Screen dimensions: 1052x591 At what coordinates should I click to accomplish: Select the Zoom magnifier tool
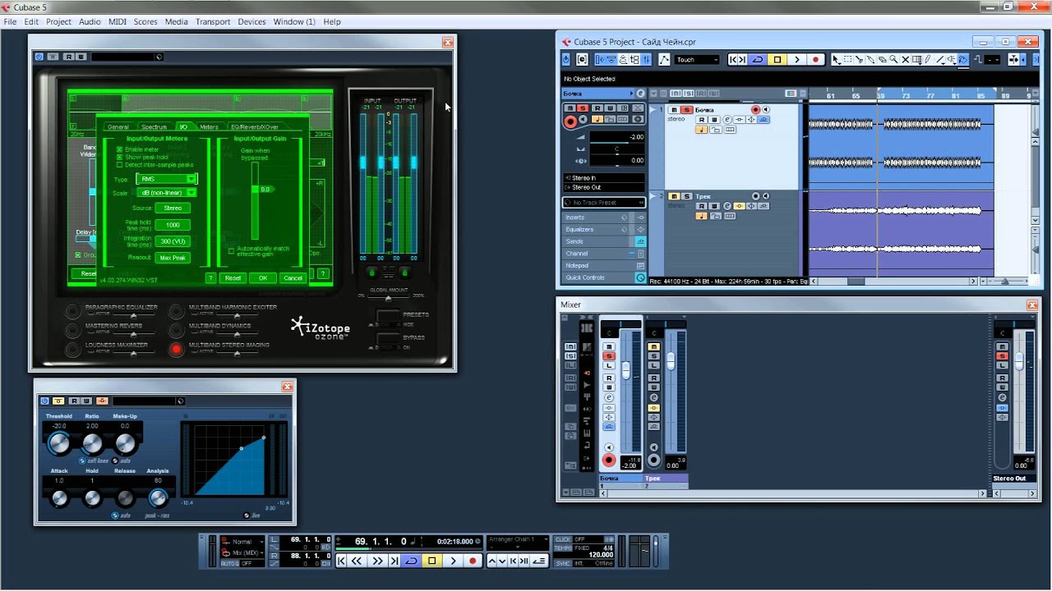point(893,59)
